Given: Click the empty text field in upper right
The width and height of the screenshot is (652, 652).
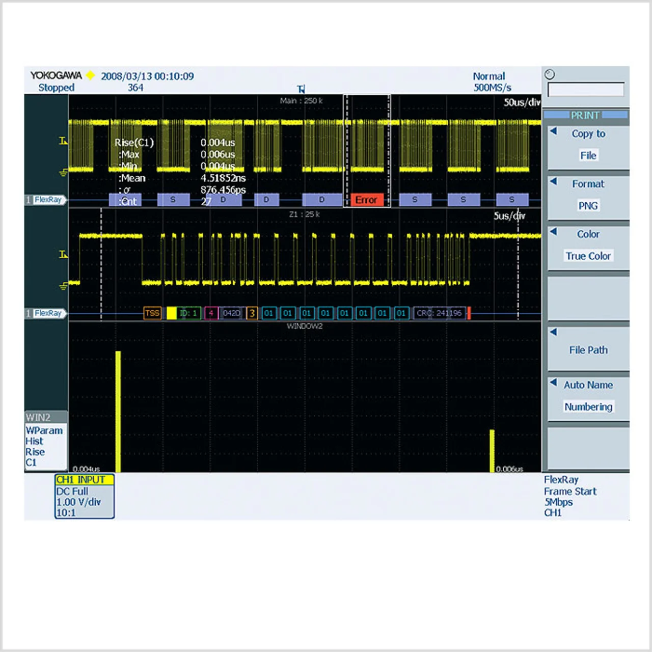Looking at the screenshot, I should pyautogui.click(x=585, y=90).
